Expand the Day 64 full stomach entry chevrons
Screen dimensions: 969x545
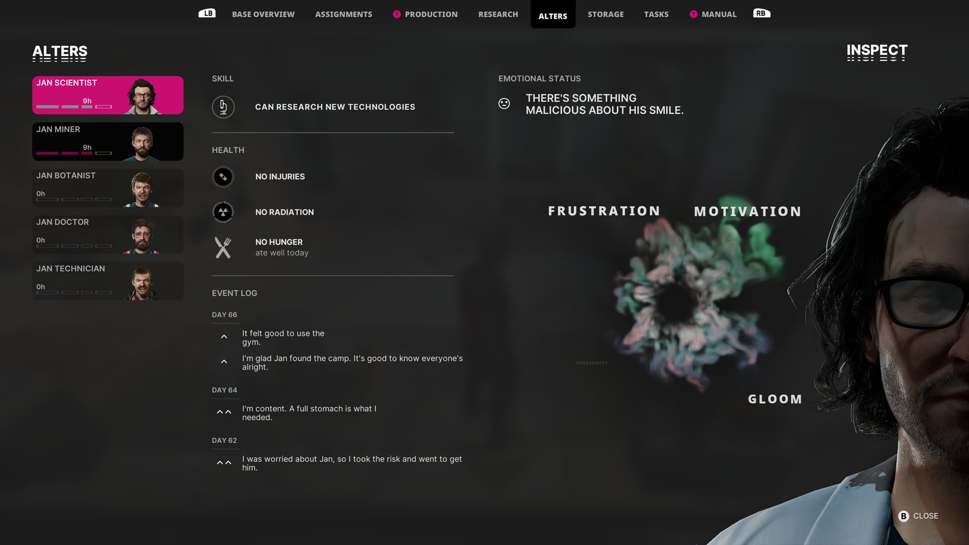pyautogui.click(x=224, y=412)
